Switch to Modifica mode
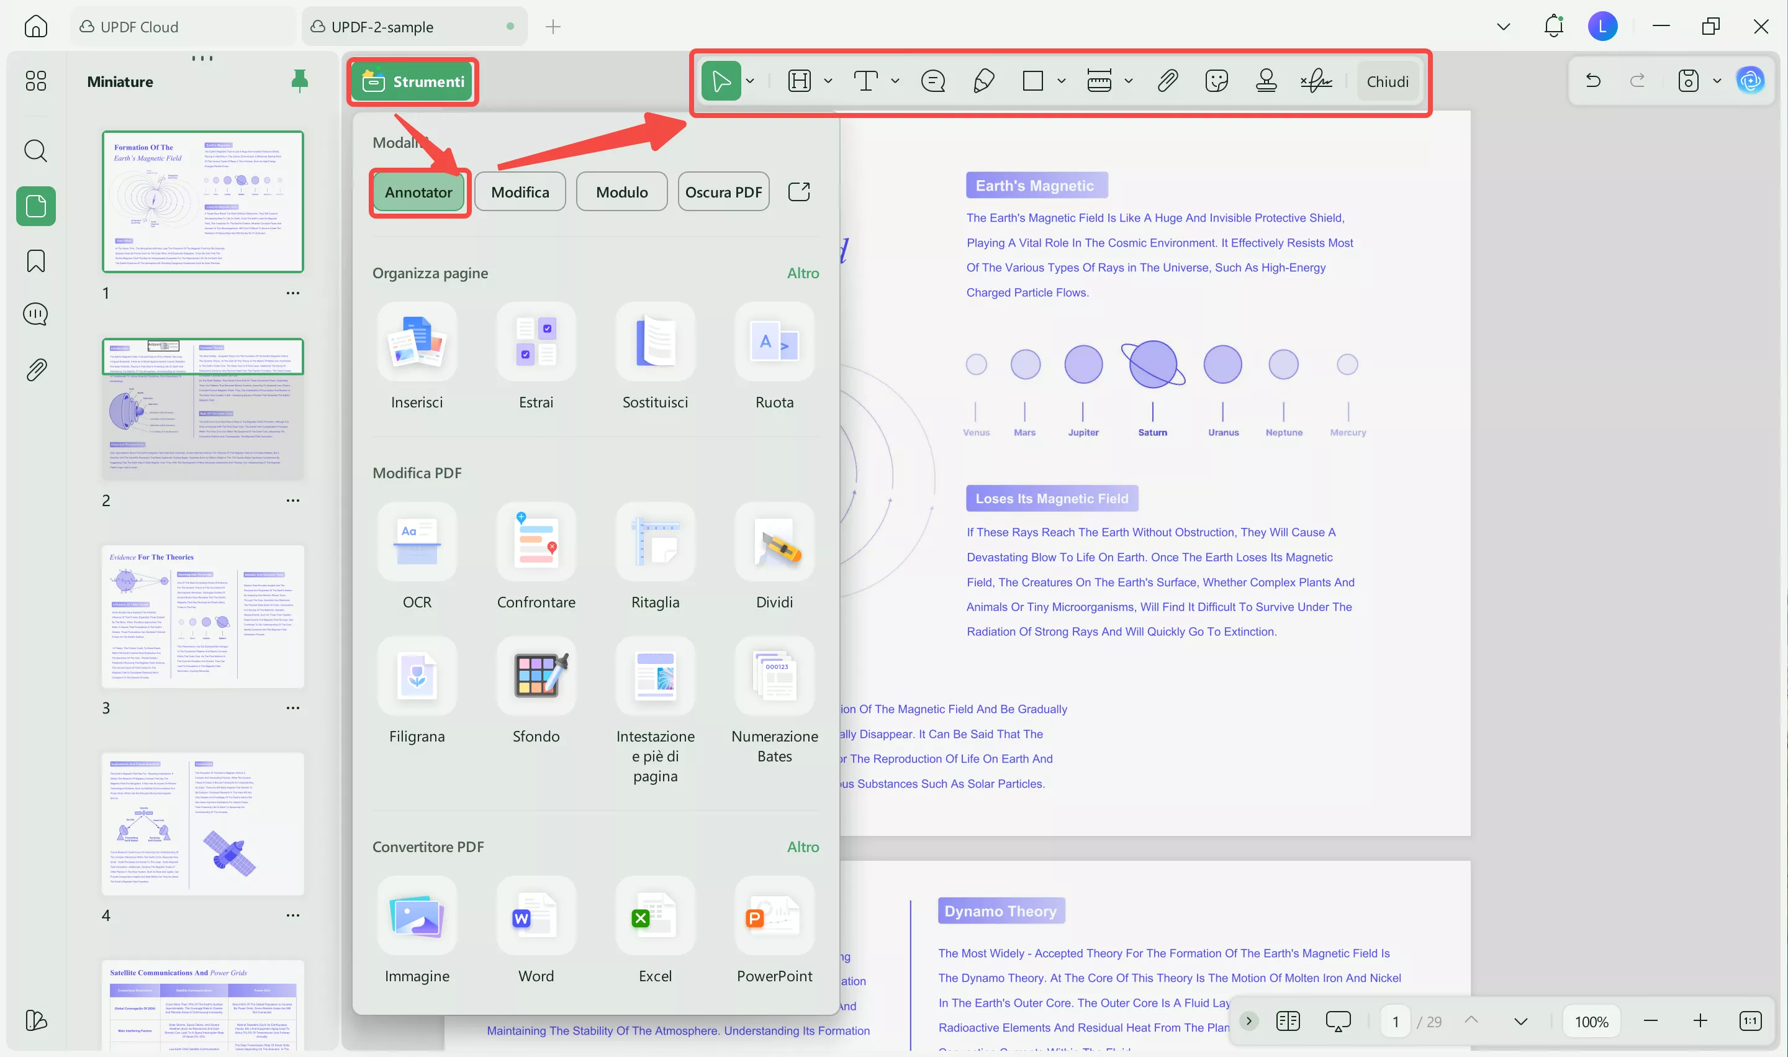The image size is (1788, 1057). click(520, 193)
